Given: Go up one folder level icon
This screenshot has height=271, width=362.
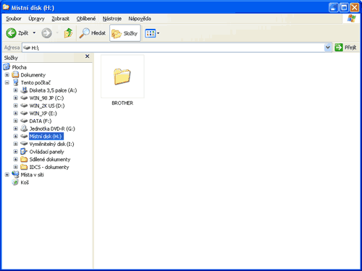Looking at the screenshot, I should [x=68, y=33].
